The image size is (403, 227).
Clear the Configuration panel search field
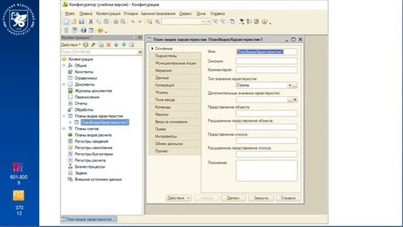[x=140, y=52]
